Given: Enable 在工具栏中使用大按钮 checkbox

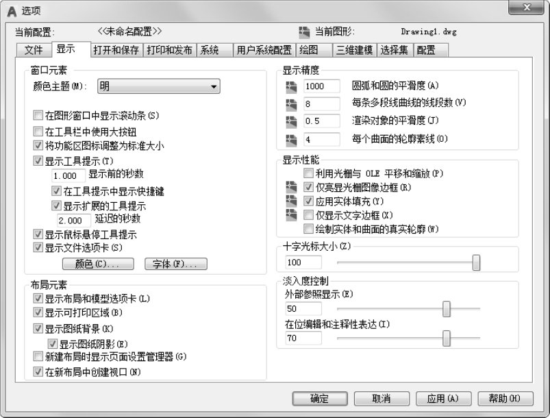Looking at the screenshot, I should click(x=38, y=132).
